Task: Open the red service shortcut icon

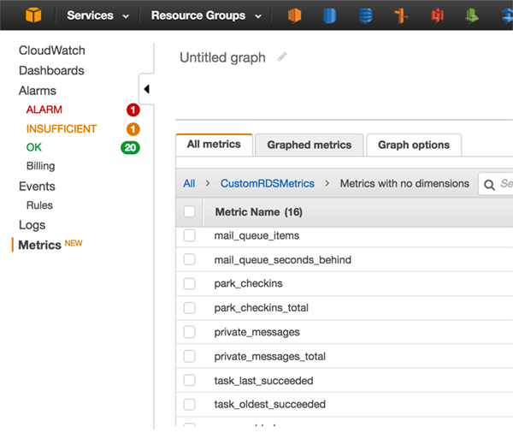Action: (x=437, y=15)
